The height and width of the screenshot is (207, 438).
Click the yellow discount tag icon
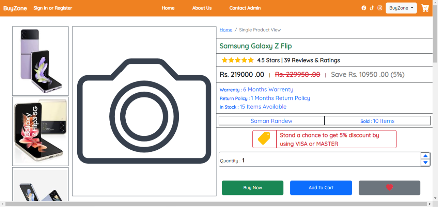(x=264, y=139)
